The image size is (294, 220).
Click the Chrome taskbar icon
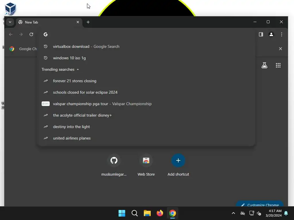pyautogui.click(x=173, y=213)
